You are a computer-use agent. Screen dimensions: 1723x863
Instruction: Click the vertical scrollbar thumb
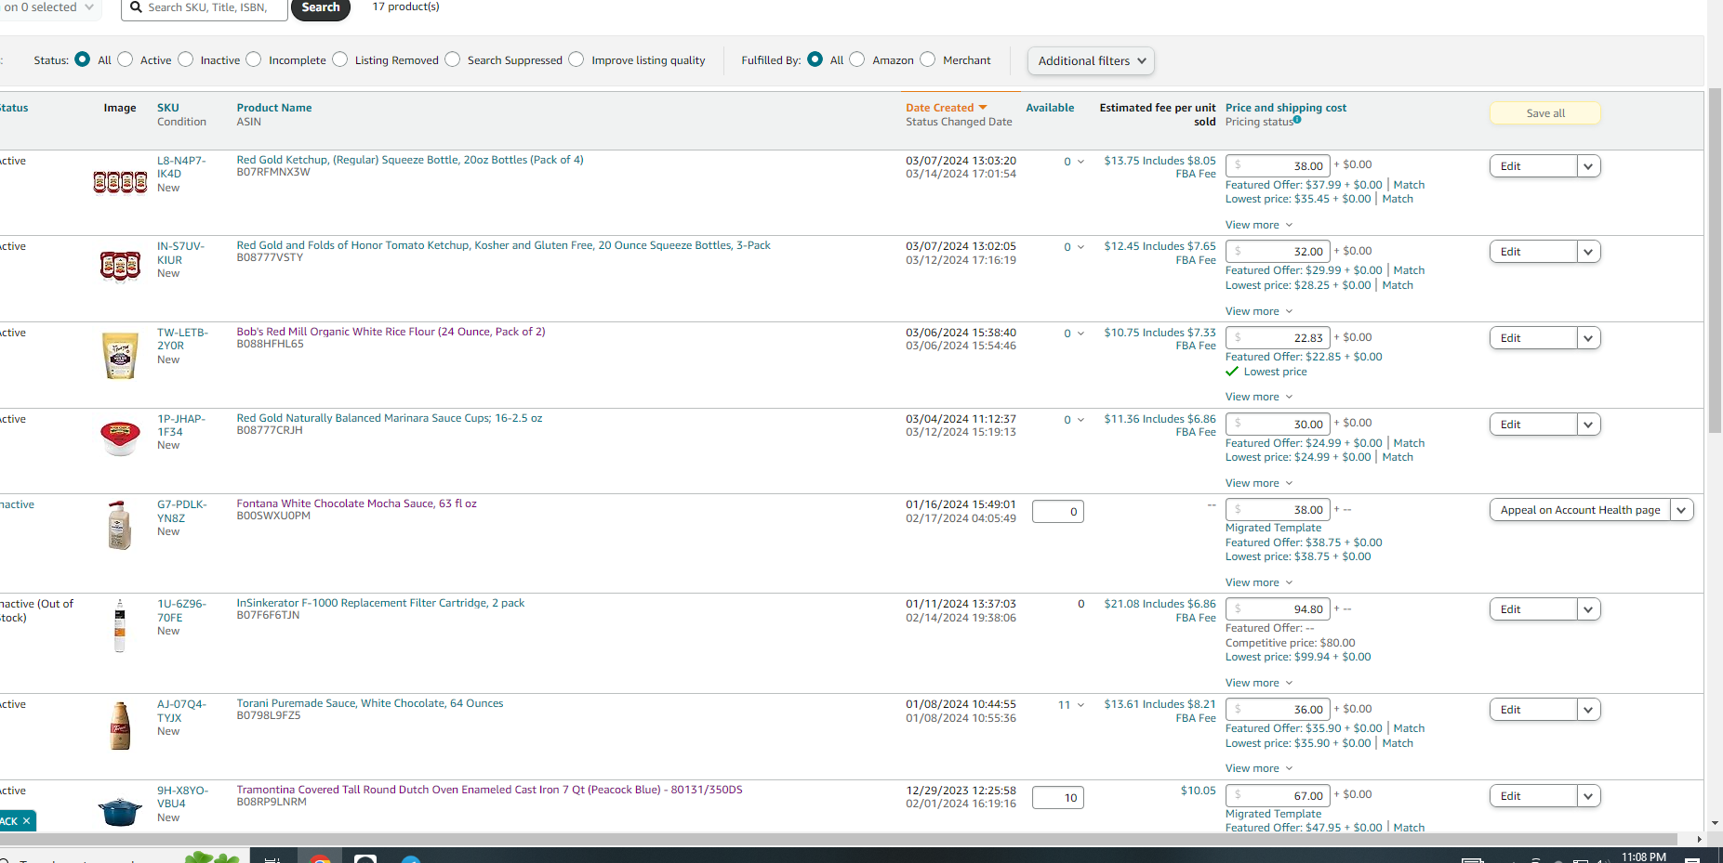(1715, 262)
